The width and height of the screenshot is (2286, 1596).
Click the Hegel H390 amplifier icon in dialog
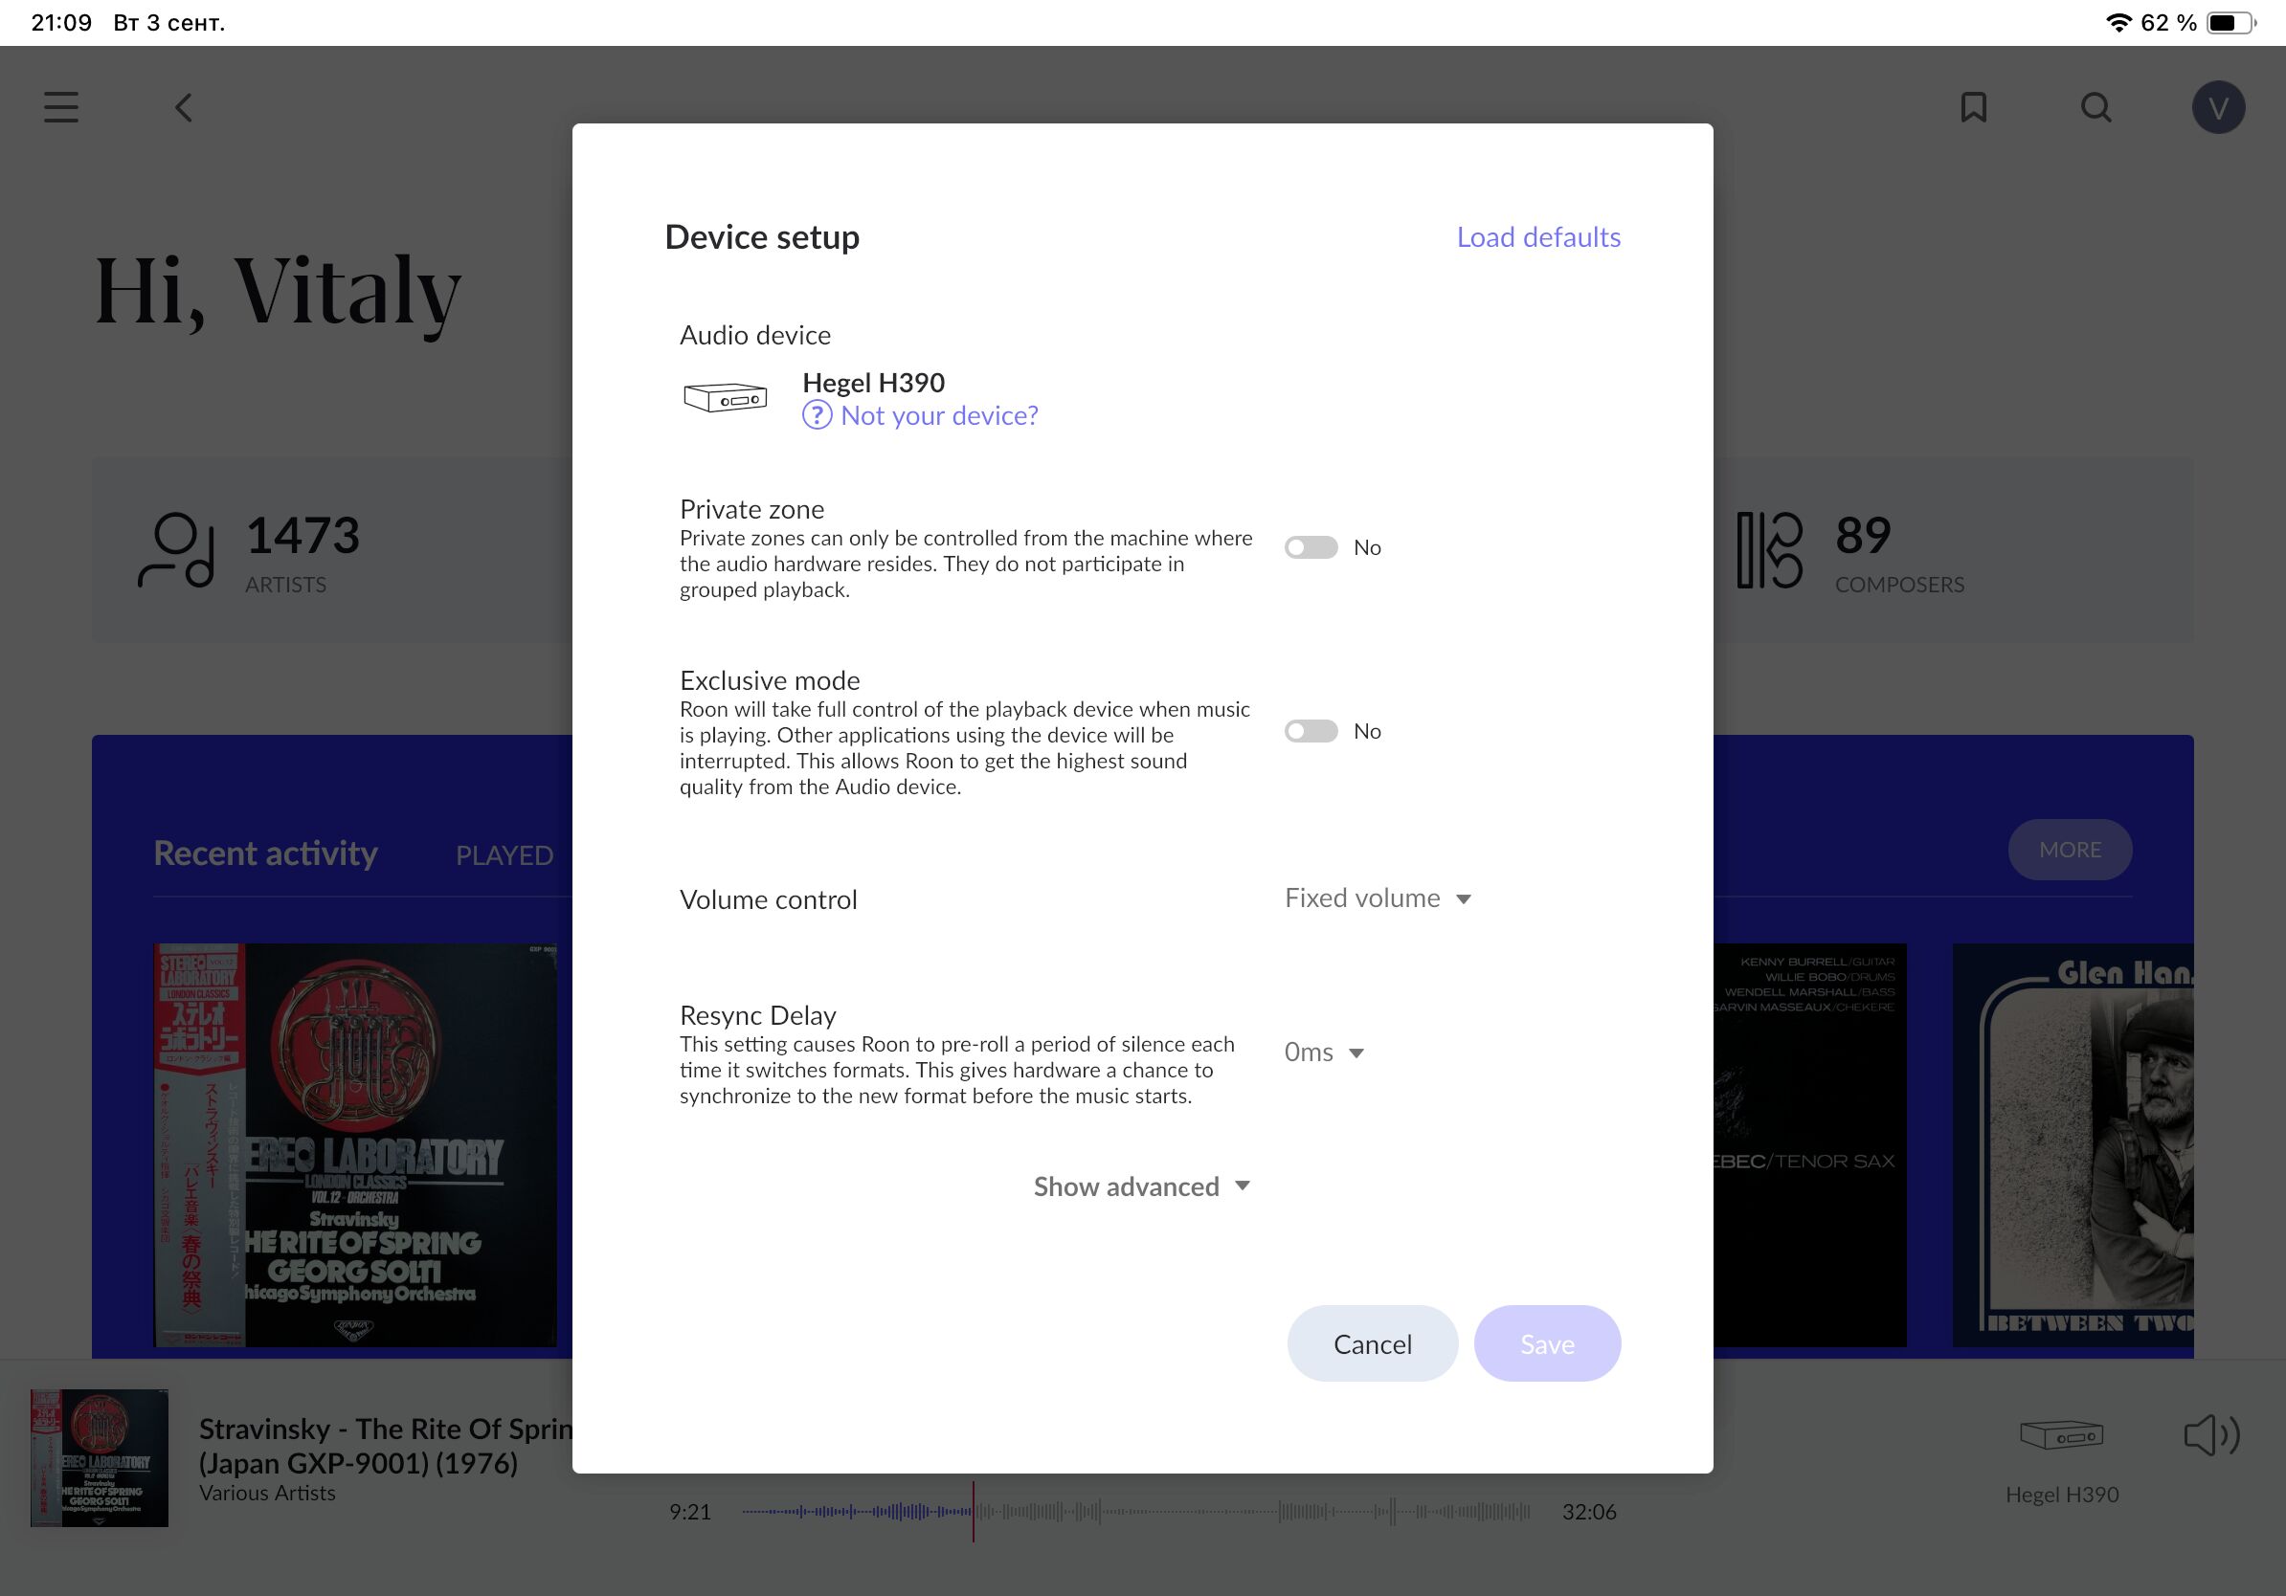coord(725,398)
